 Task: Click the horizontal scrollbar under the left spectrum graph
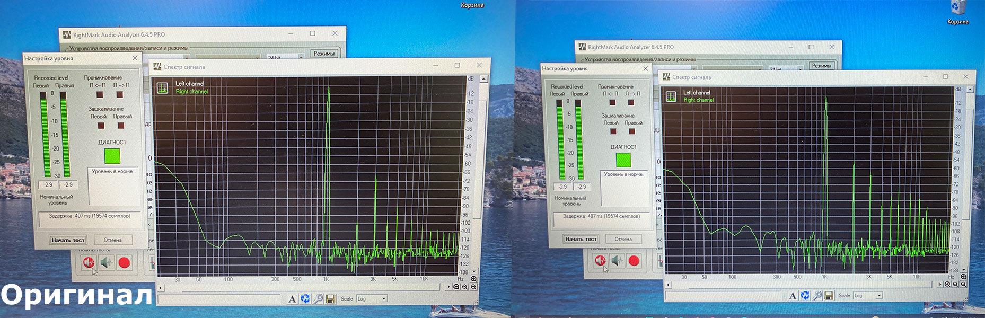[304, 287]
